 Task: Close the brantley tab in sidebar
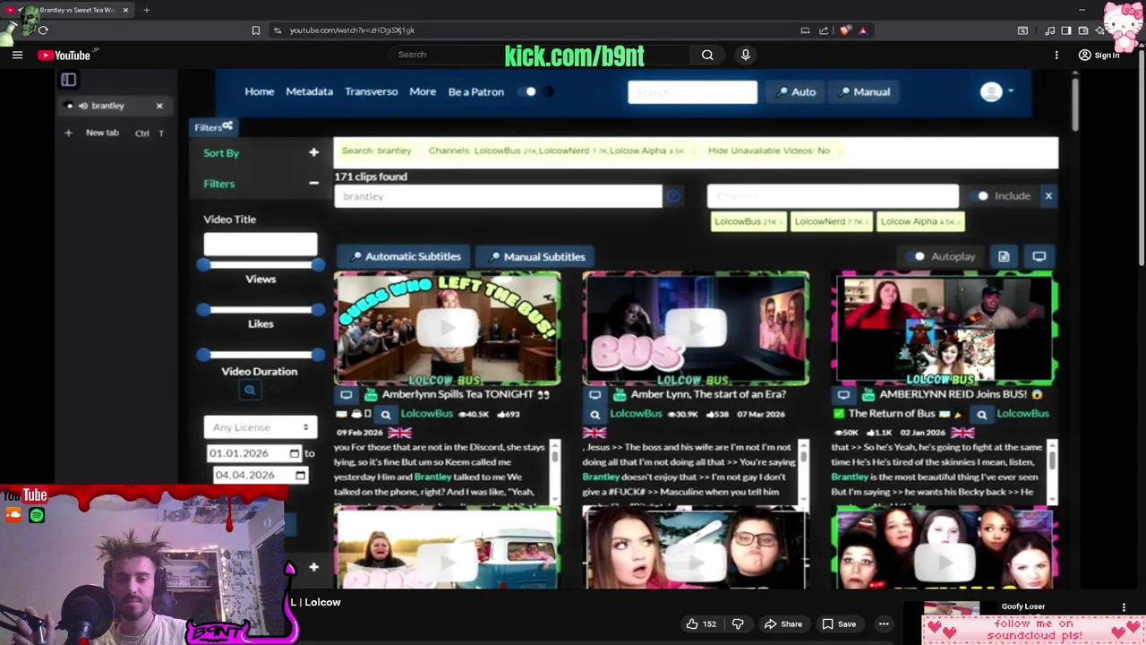click(159, 106)
